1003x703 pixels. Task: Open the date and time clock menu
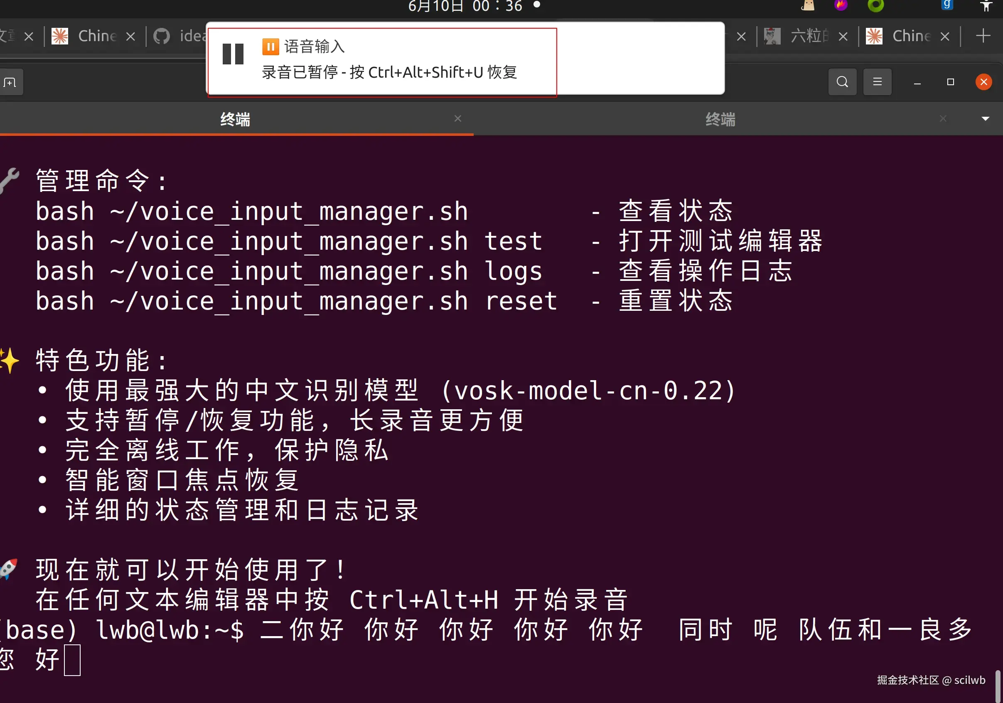pyautogui.click(x=465, y=6)
